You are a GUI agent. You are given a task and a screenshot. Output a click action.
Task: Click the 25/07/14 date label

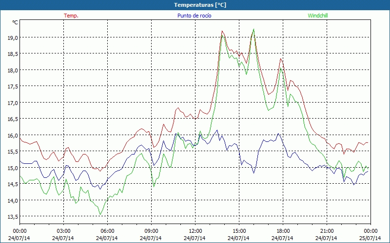[x=370, y=238]
